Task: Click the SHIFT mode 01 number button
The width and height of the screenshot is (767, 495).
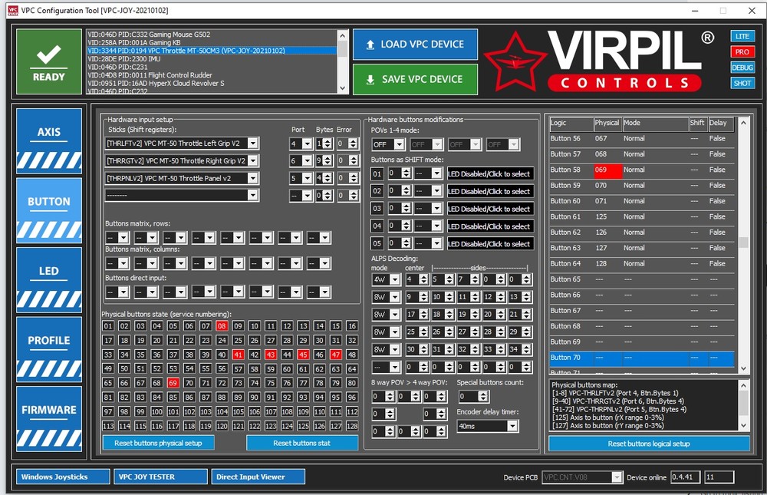Action: tap(377, 173)
